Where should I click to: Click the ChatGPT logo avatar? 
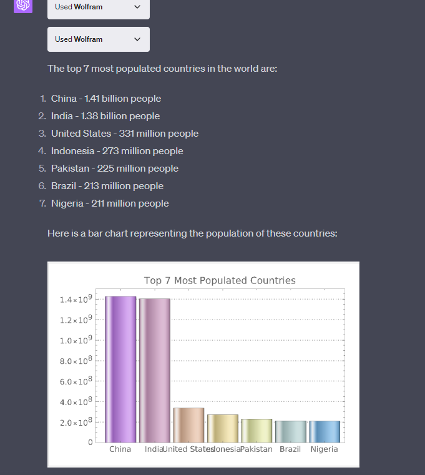[x=23, y=5]
